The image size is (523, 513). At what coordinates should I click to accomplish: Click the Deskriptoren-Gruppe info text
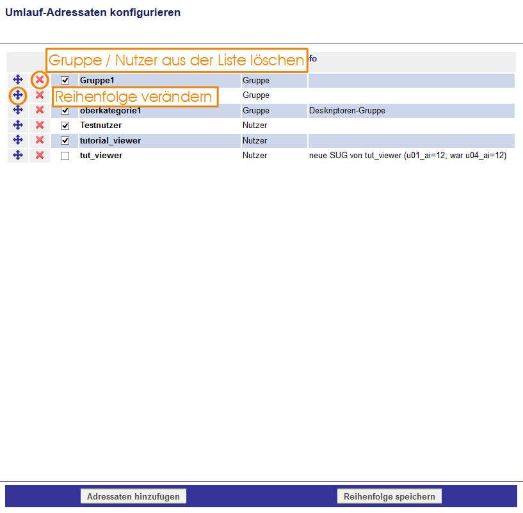pos(347,110)
